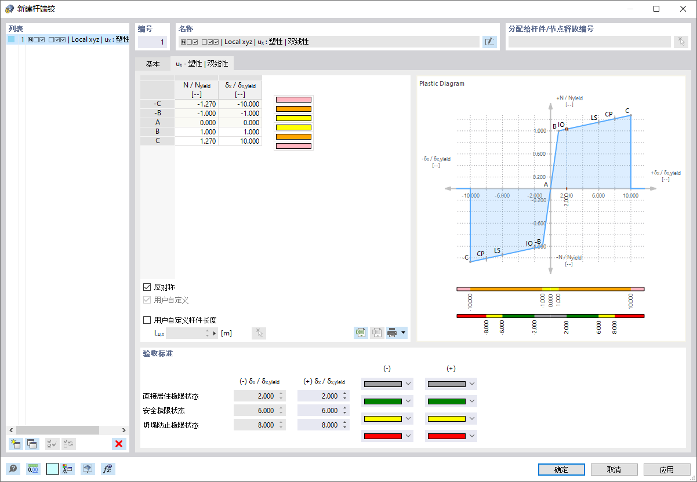
Task: Import table from Excel
Action: coord(377,333)
